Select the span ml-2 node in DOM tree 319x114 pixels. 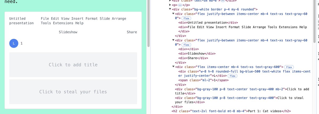(203, 80)
